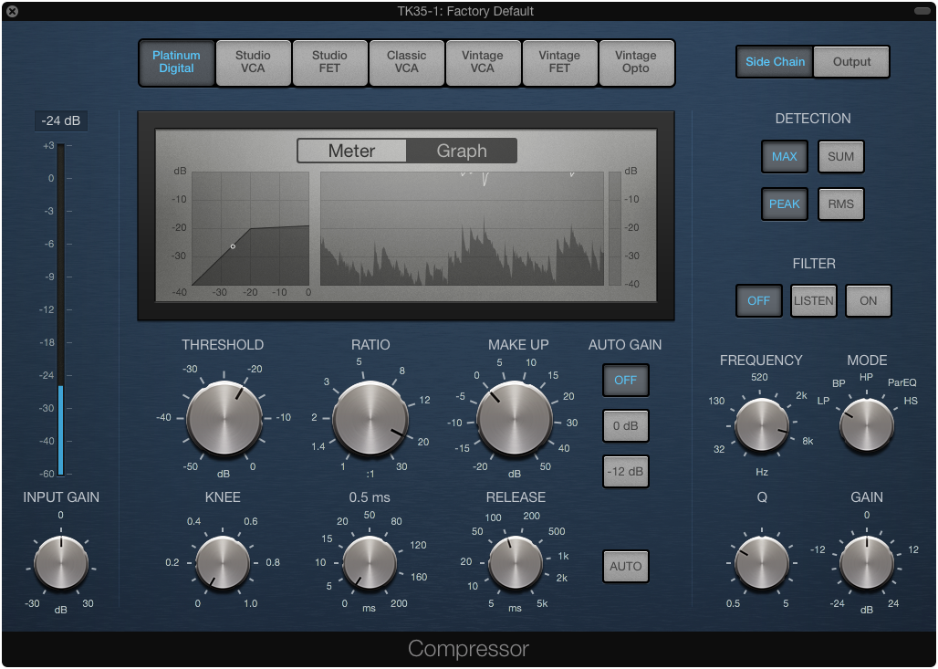Click the RELEASE knob
938x669 pixels.
tap(516, 562)
